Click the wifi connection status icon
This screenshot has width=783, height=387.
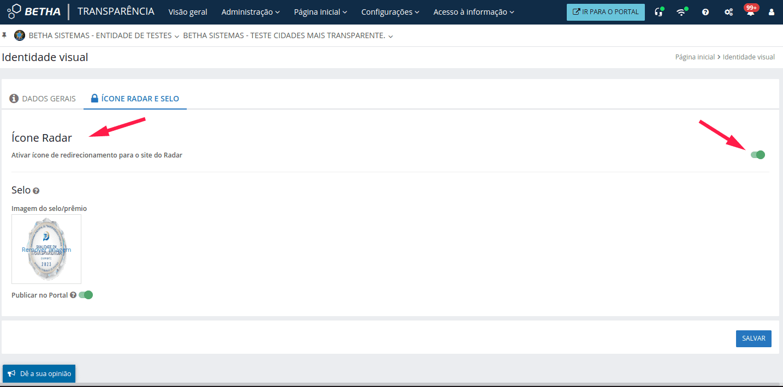pyautogui.click(x=681, y=12)
